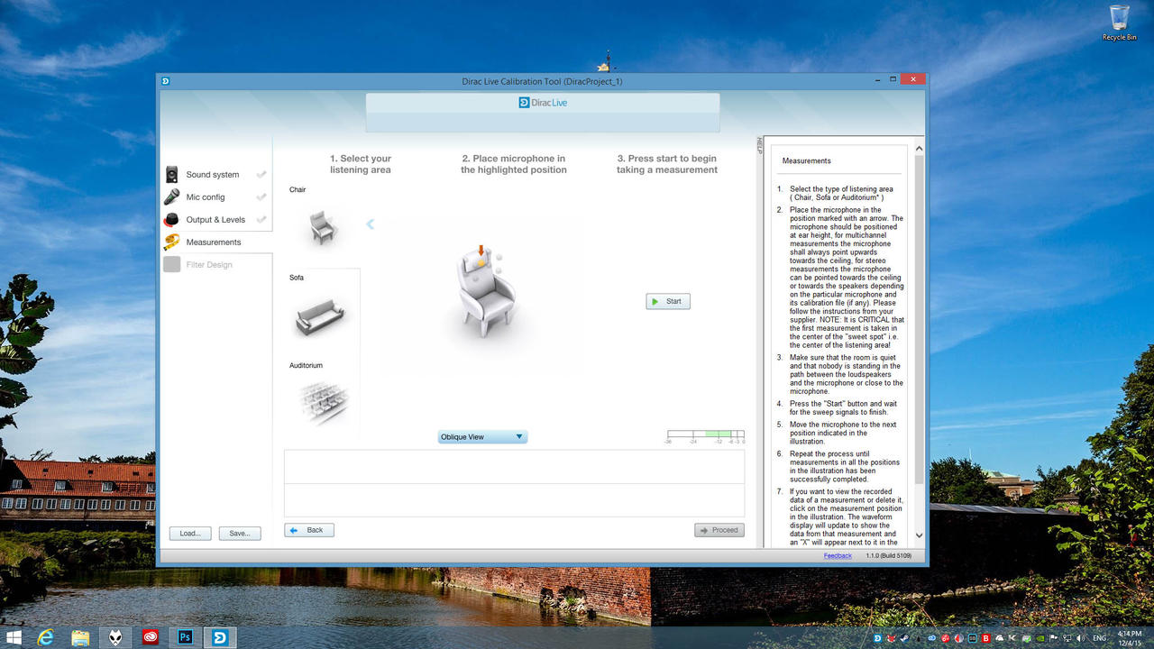Click the input level meter
Image resolution: width=1154 pixels, height=649 pixels.
[706, 437]
